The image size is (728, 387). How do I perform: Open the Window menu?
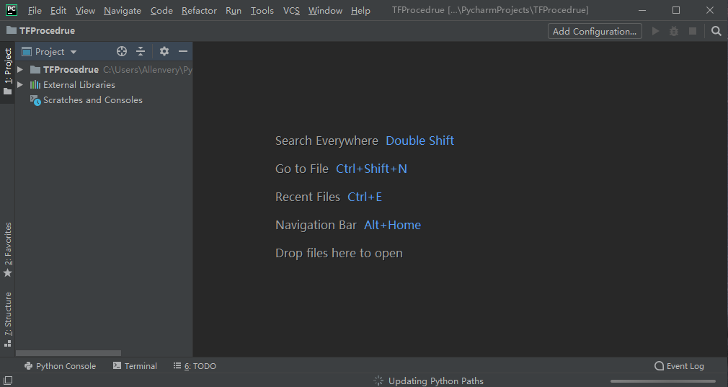pos(325,10)
